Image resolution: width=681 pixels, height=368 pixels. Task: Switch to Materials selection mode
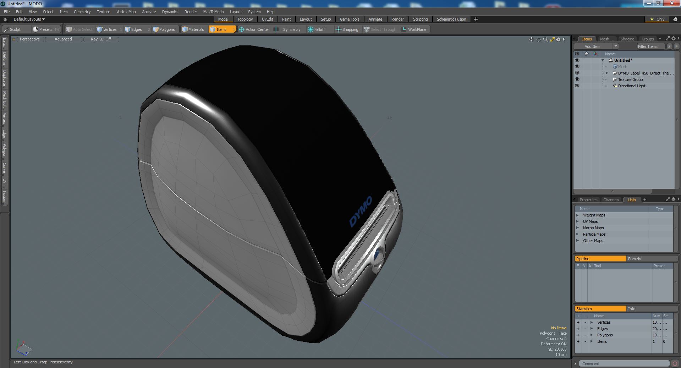point(193,29)
